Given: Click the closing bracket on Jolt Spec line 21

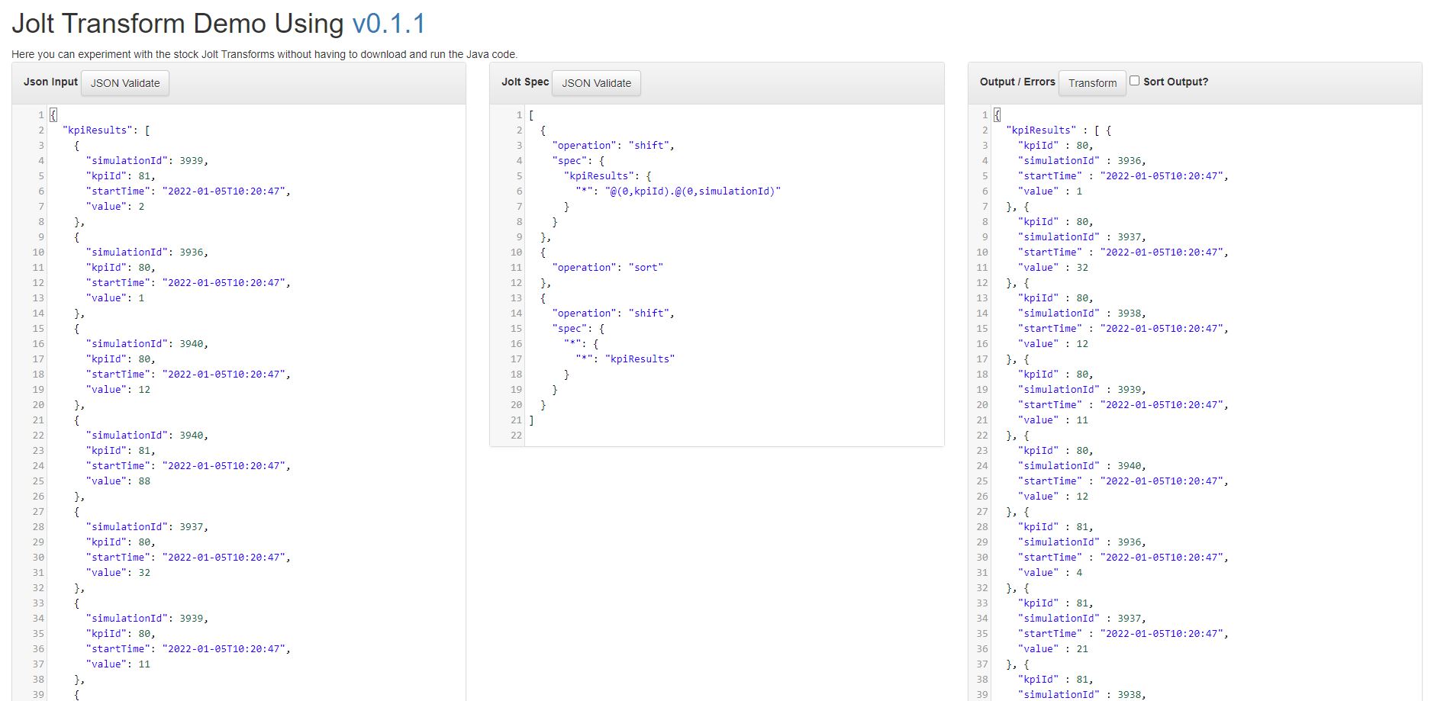Looking at the screenshot, I should pos(531,420).
